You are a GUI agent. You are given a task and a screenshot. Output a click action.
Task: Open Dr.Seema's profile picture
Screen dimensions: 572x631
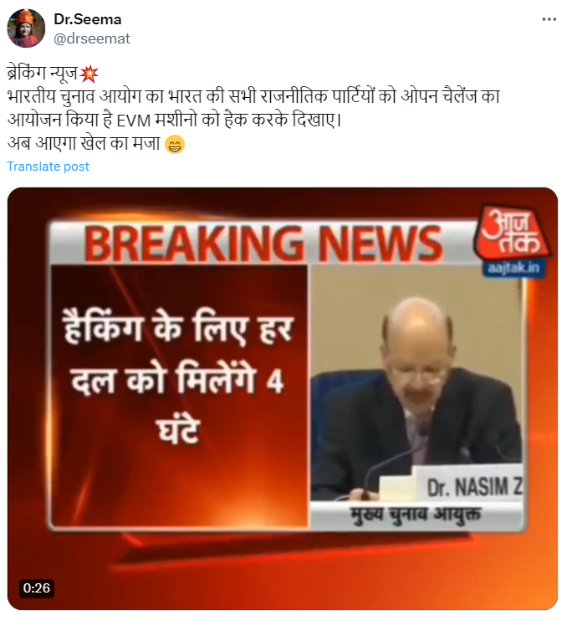pyautogui.click(x=26, y=28)
